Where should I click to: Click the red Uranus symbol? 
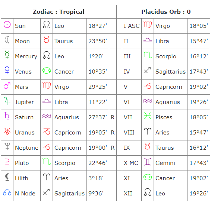pyautogui.click(x=7, y=131)
